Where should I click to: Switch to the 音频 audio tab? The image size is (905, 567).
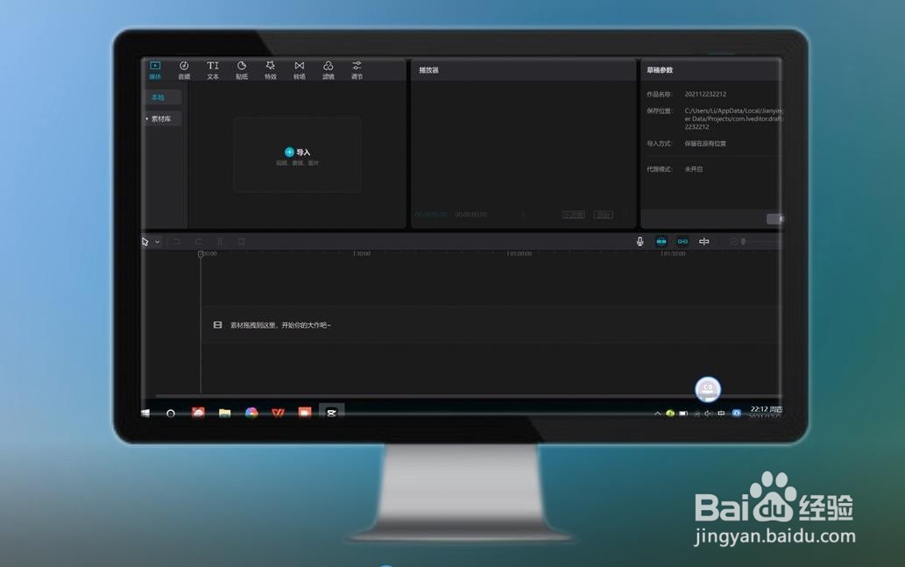pos(183,70)
